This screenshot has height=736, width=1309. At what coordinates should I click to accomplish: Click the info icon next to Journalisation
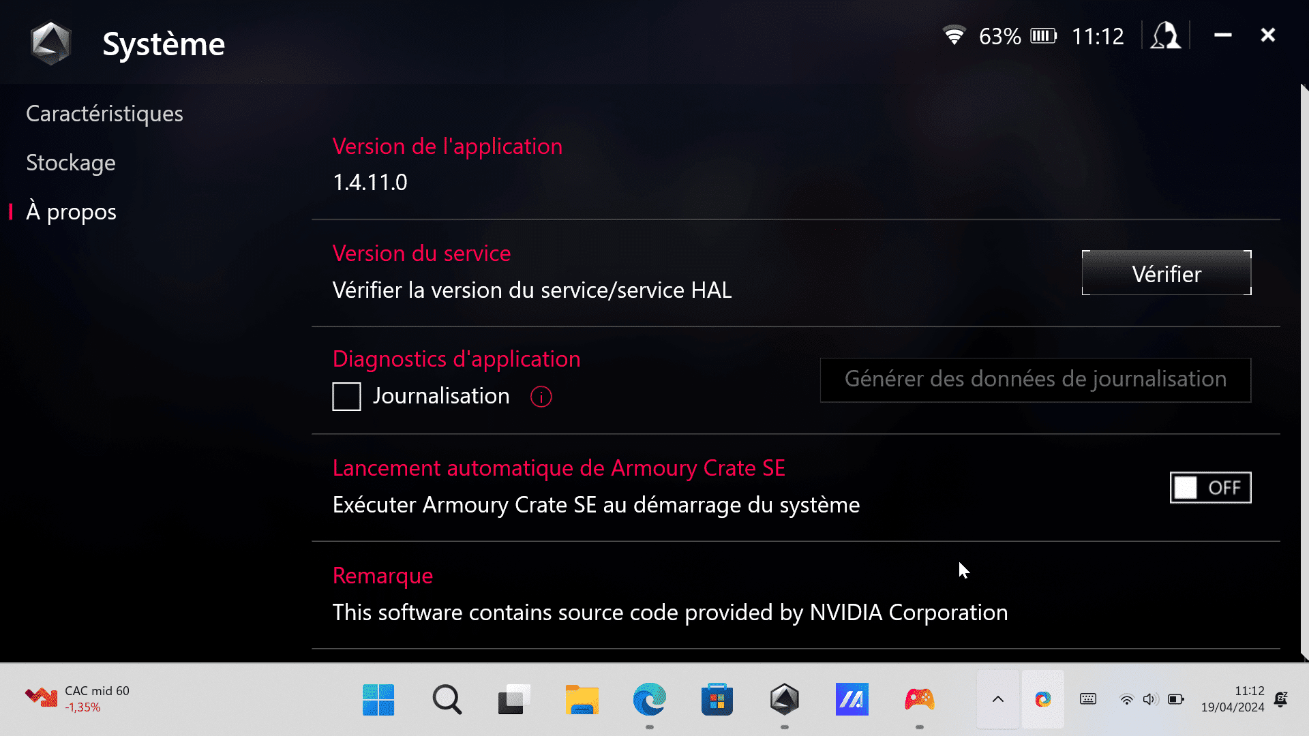click(x=541, y=397)
